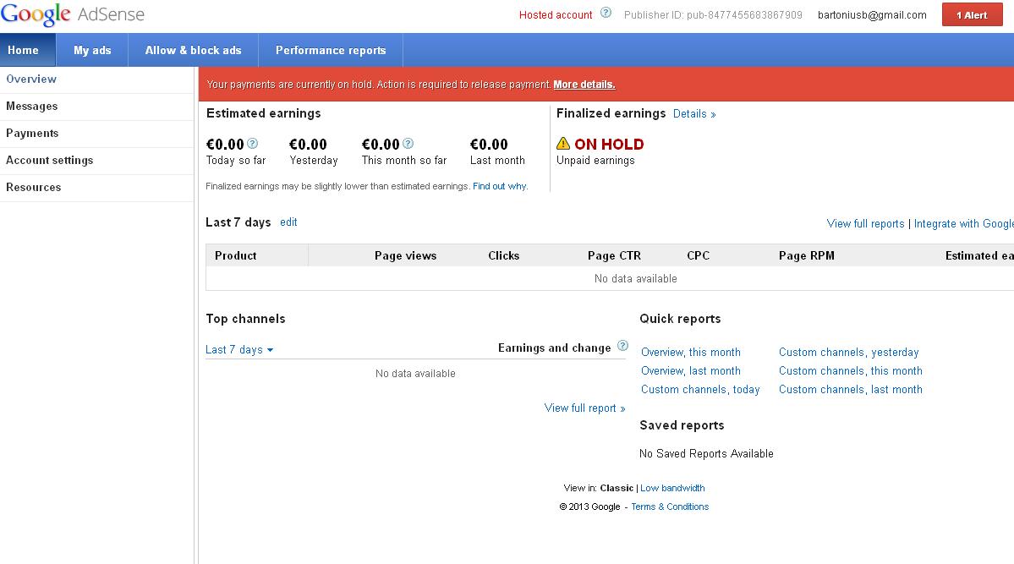This screenshot has height=564, width=1014.
Task: Open help icon beside Today so far earnings
Action: pyautogui.click(x=252, y=143)
